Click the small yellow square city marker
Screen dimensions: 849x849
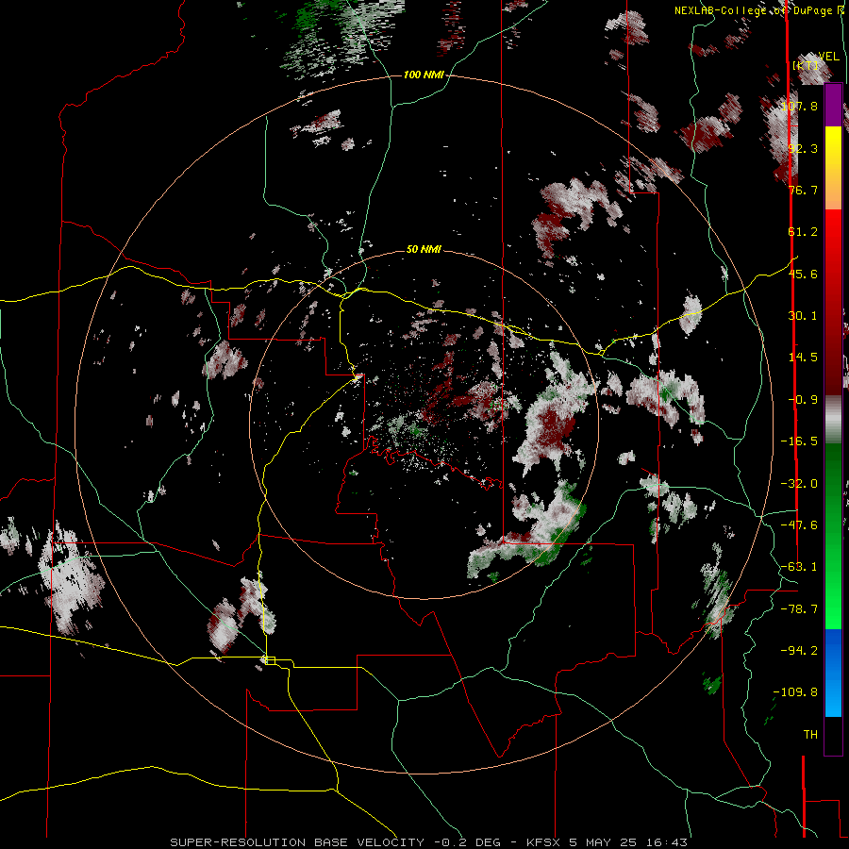click(x=270, y=660)
